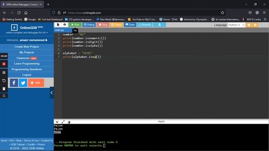Open My Projects in sidebar
The image size is (269, 151).
coord(26,52)
